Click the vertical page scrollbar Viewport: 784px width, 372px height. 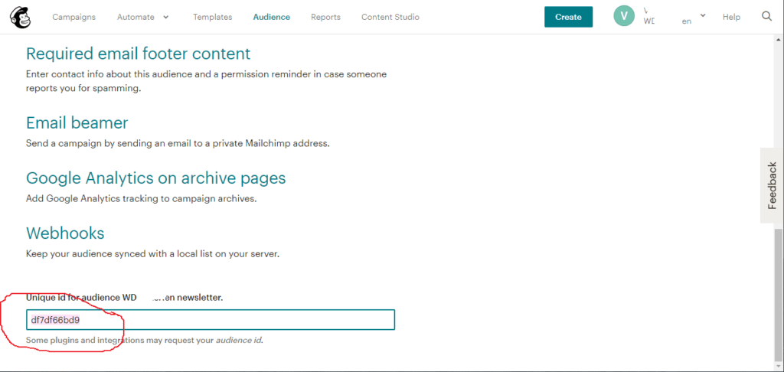coord(779,291)
